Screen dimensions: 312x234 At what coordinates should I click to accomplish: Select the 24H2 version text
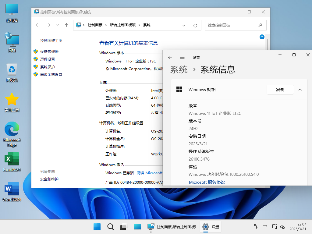click(193, 129)
